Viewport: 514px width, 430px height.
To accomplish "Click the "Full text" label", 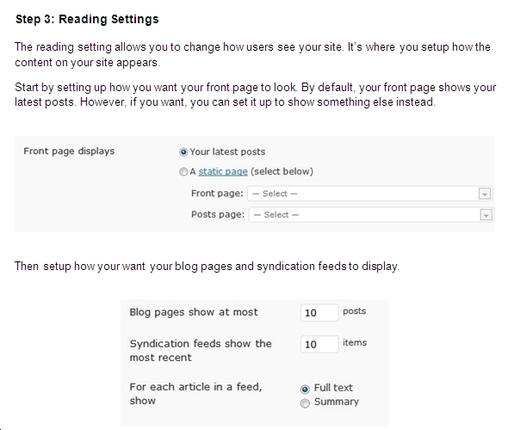I will 333,388.
